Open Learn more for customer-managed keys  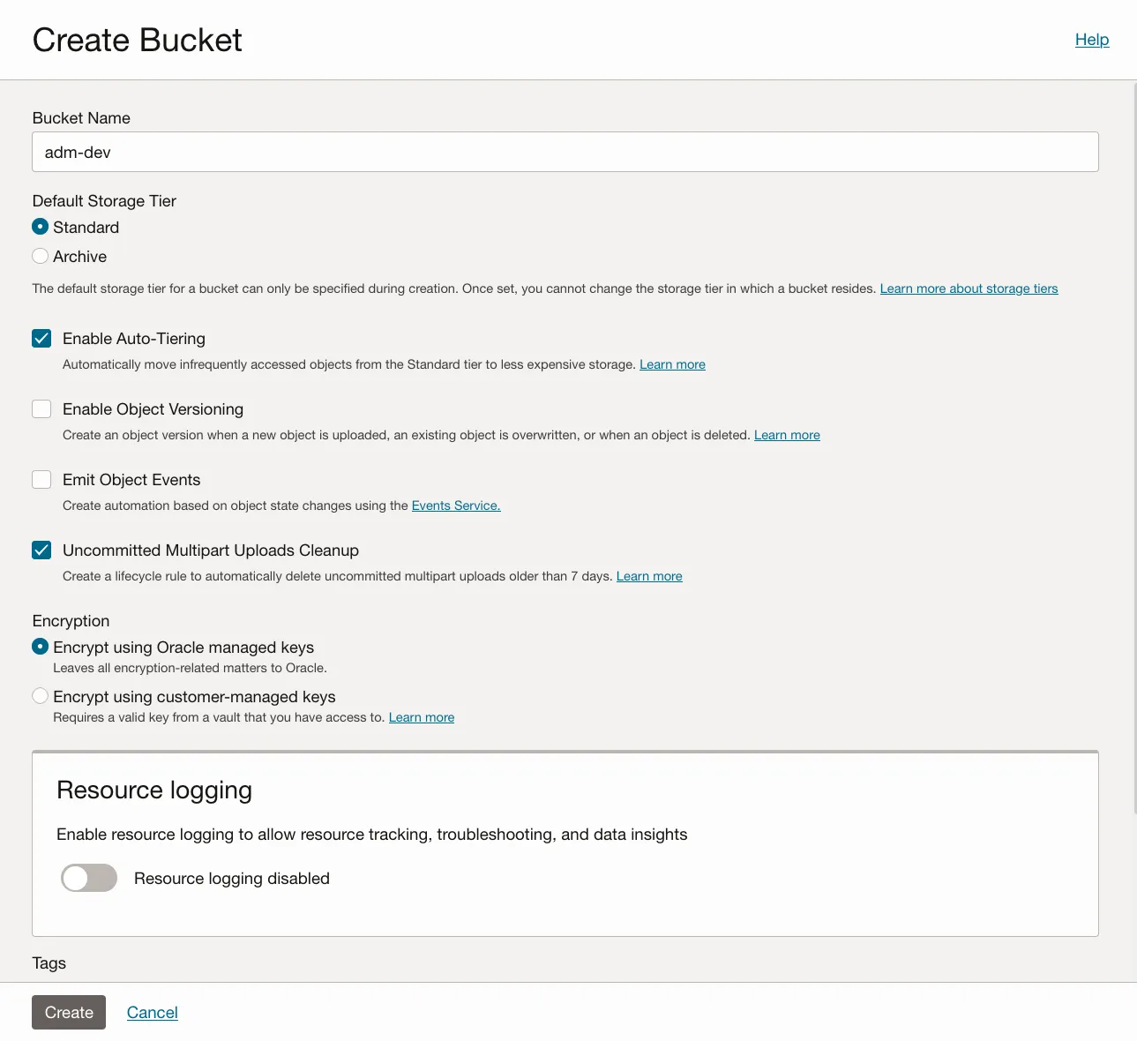tap(422, 717)
